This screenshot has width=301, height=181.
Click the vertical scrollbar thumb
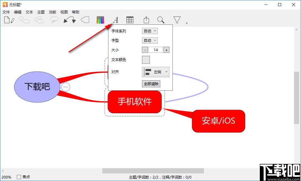click(296, 98)
